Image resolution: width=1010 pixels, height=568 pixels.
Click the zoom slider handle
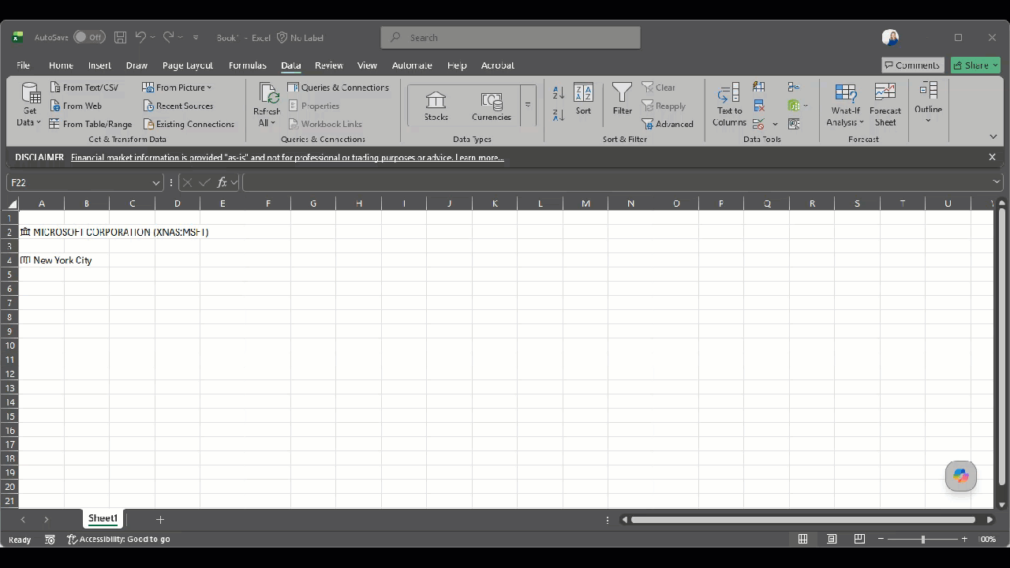coord(922,539)
